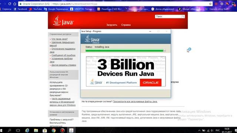237x133 pixels.
Task: Click the Справочные ресурсы sidebar heading
Action: (x=63, y=34)
